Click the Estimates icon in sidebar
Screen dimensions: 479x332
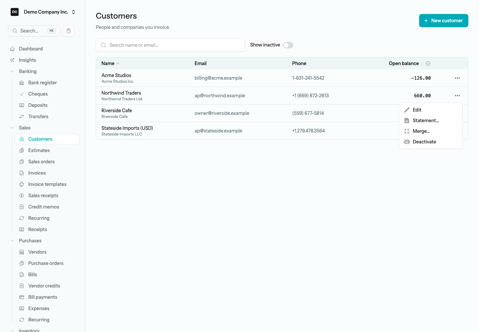coord(22,150)
